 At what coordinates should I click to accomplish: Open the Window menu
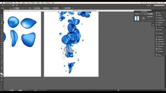[48, 3]
